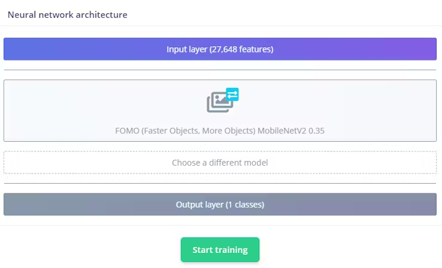Select the Input layer bar
Viewport: 442px width, 268px height.
tap(220, 49)
